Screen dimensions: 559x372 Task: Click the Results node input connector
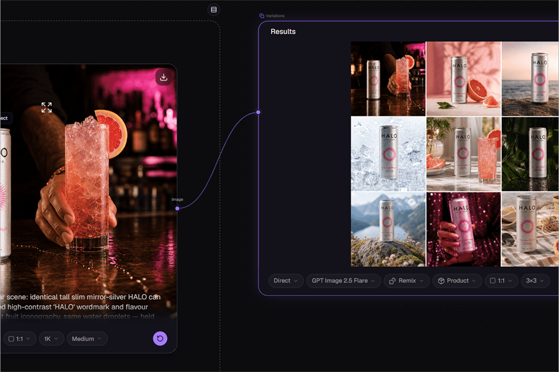tap(258, 112)
